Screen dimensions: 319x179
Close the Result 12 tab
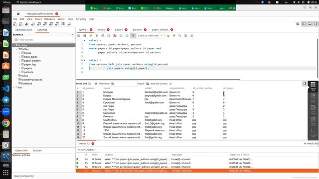[x=93, y=144]
